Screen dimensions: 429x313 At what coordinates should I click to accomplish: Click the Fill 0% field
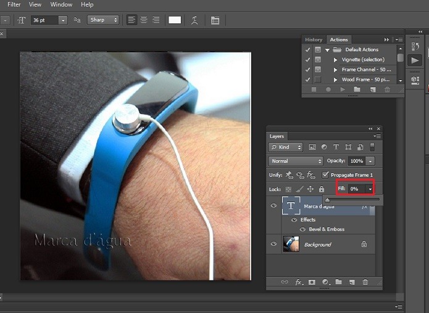(357, 189)
